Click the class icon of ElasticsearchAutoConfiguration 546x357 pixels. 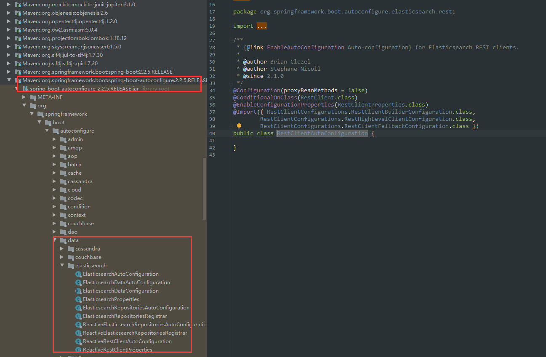coord(78,274)
